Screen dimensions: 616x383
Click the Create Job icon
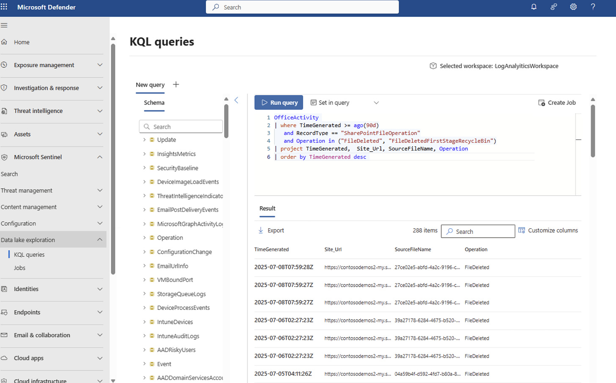tap(542, 103)
